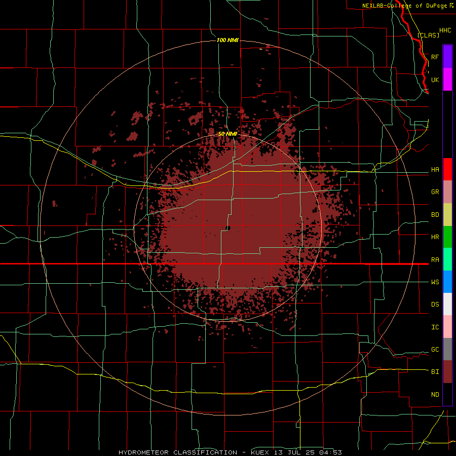Click the BI legend label
Image resolution: width=456 pixels, height=456 pixels.
(435, 372)
